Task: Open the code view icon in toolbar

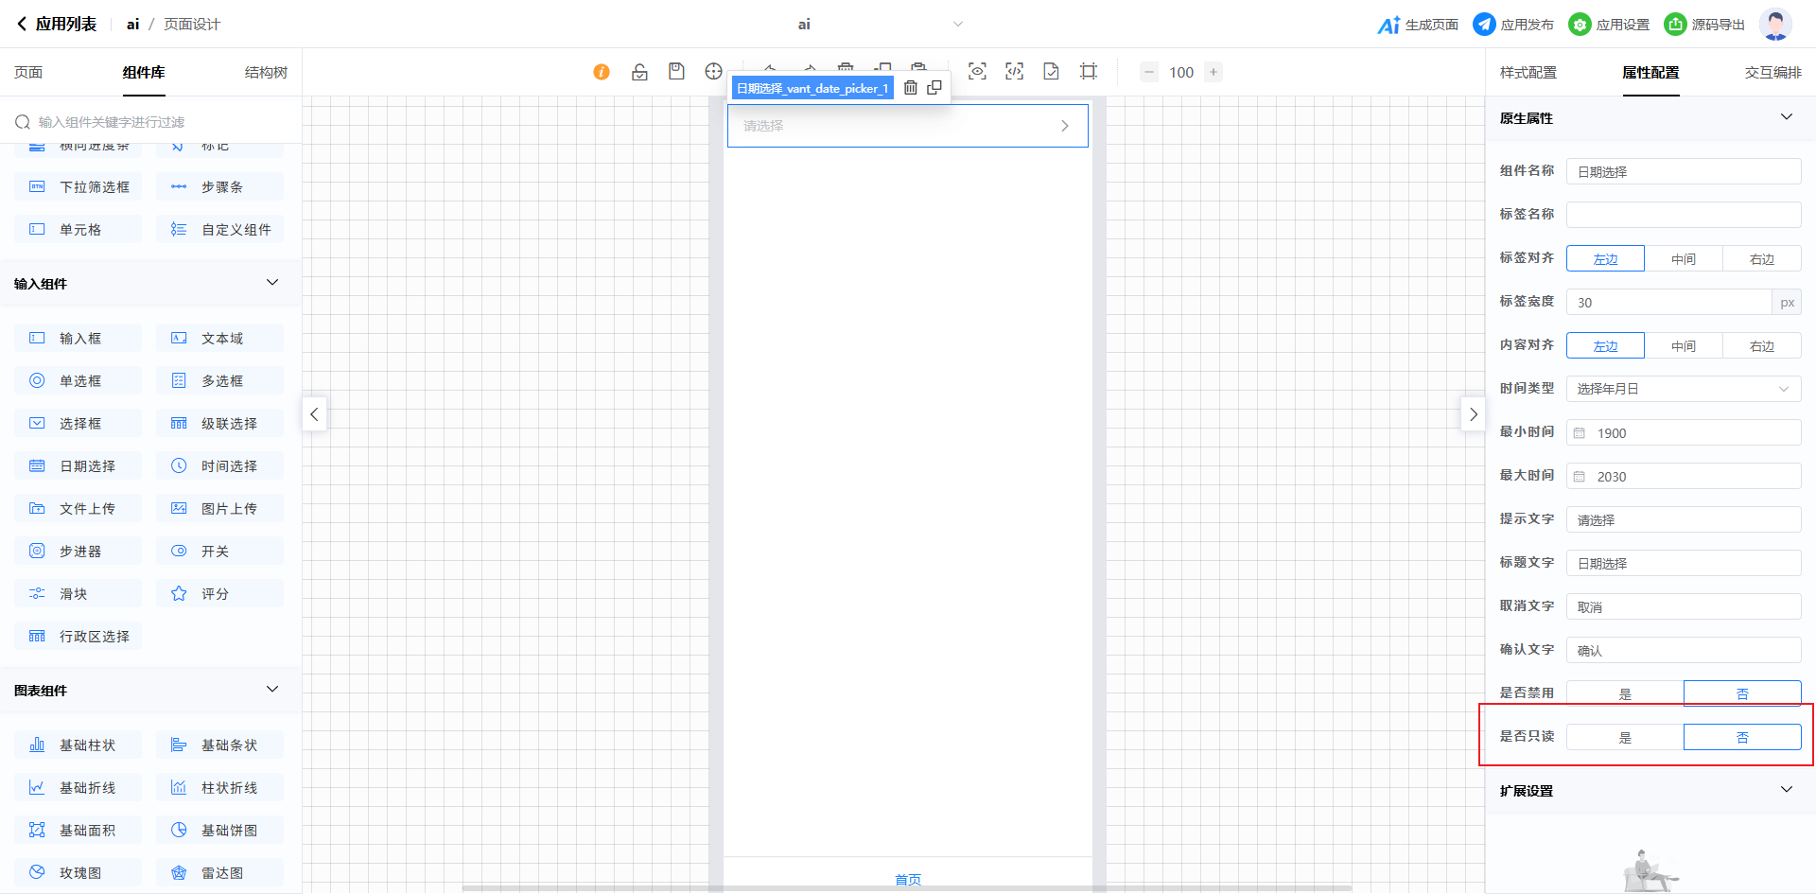Action: 1014,72
